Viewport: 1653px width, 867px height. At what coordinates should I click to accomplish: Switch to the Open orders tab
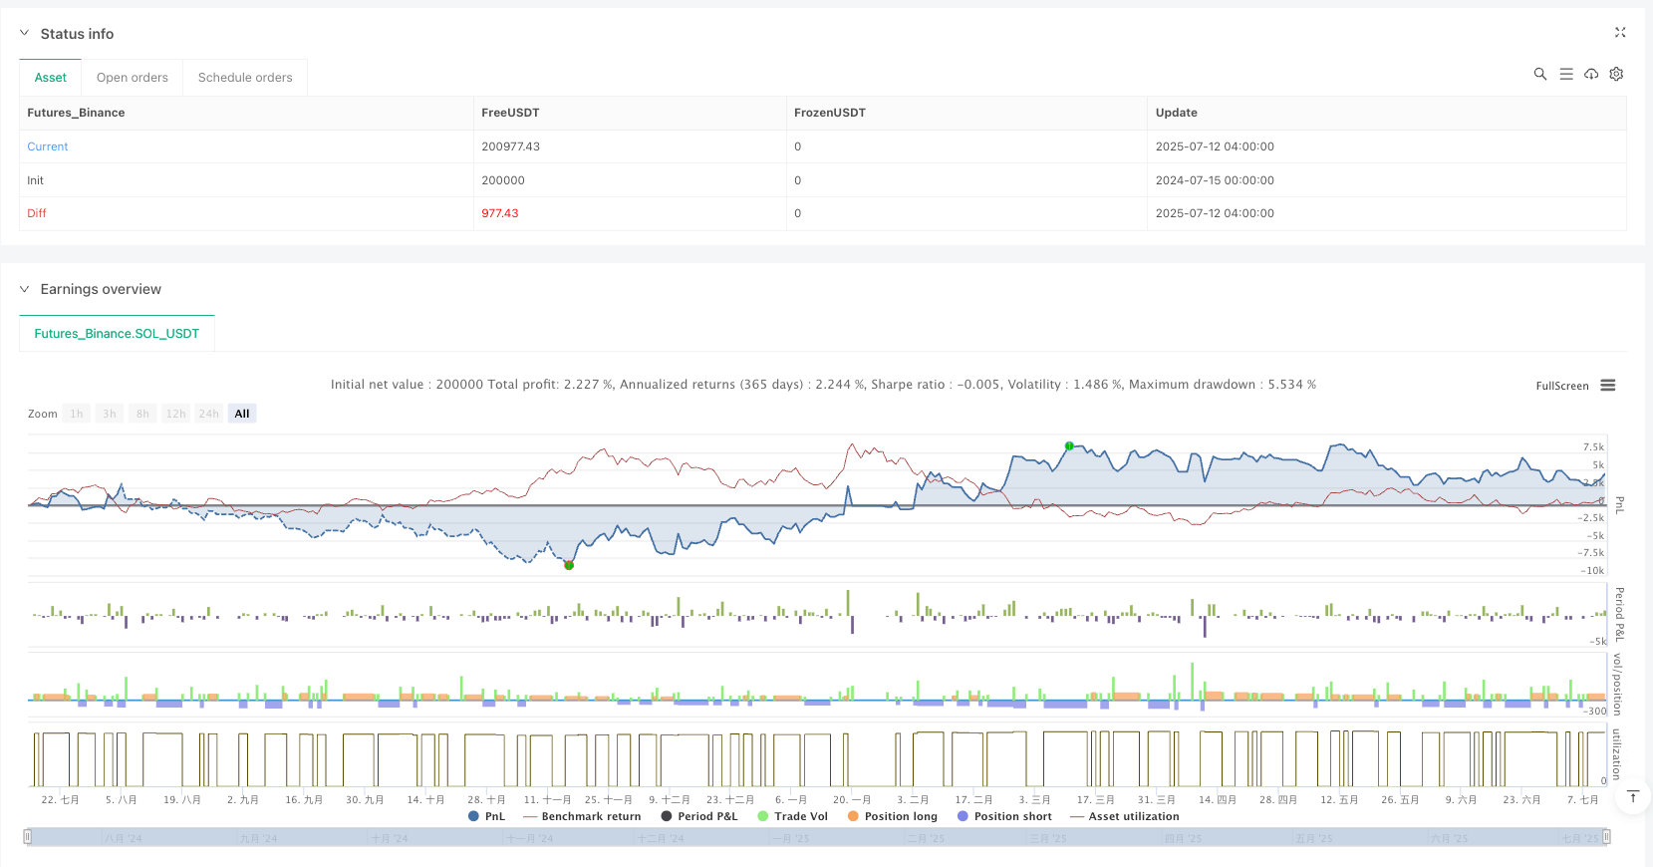click(x=133, y=78)
